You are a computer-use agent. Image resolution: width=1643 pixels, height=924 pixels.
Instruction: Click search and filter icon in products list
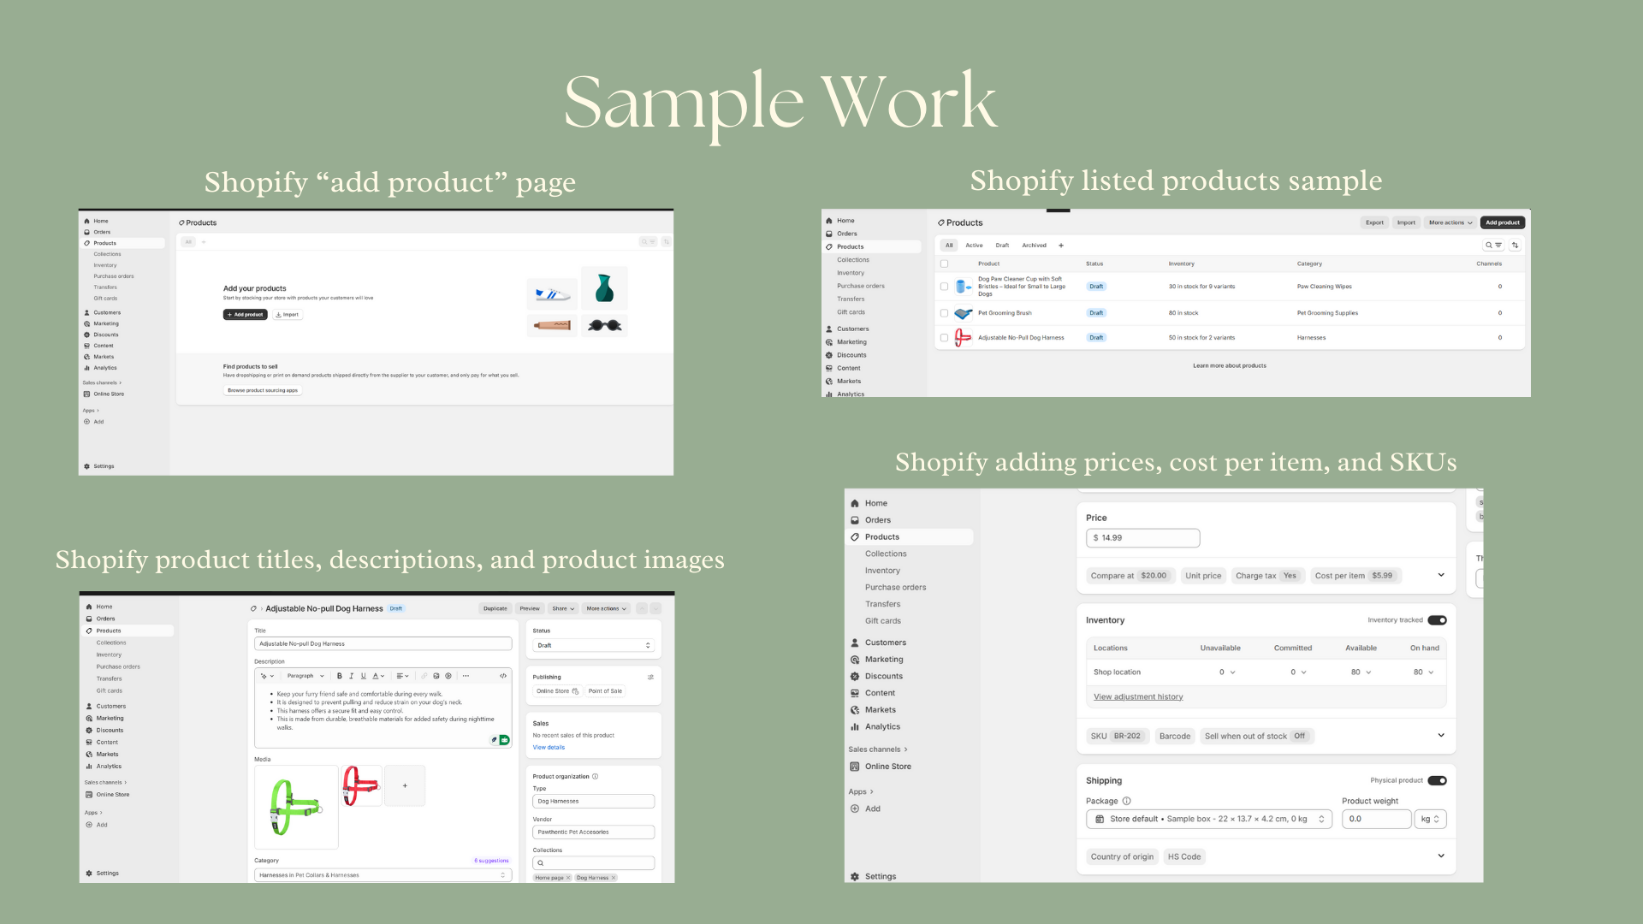pos(1493,246)
